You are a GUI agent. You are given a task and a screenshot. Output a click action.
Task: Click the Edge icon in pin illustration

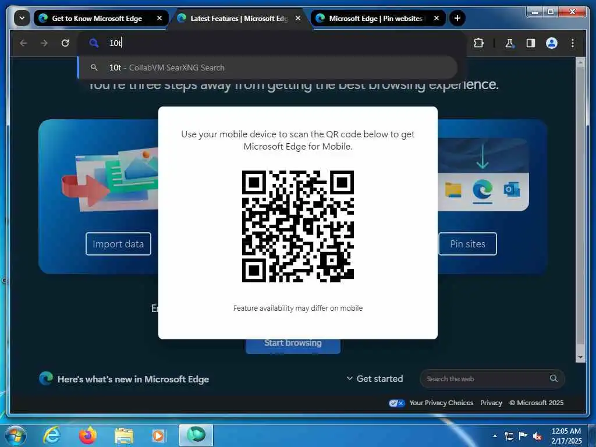[483, 189]
